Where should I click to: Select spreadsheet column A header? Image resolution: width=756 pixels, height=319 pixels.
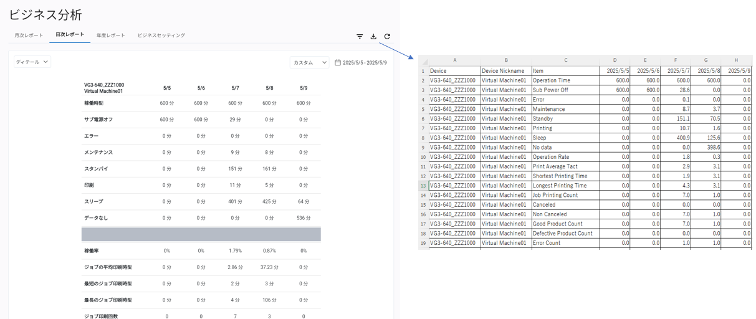pyautogui.click(x=455, y=60)
